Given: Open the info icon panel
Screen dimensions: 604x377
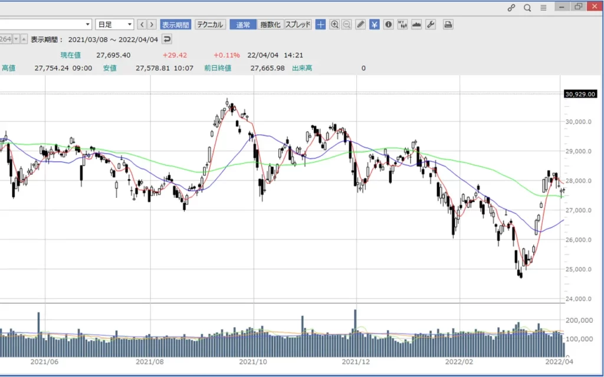Looking at the screenshot, I should pyautogui.click(x=388, y=24).
